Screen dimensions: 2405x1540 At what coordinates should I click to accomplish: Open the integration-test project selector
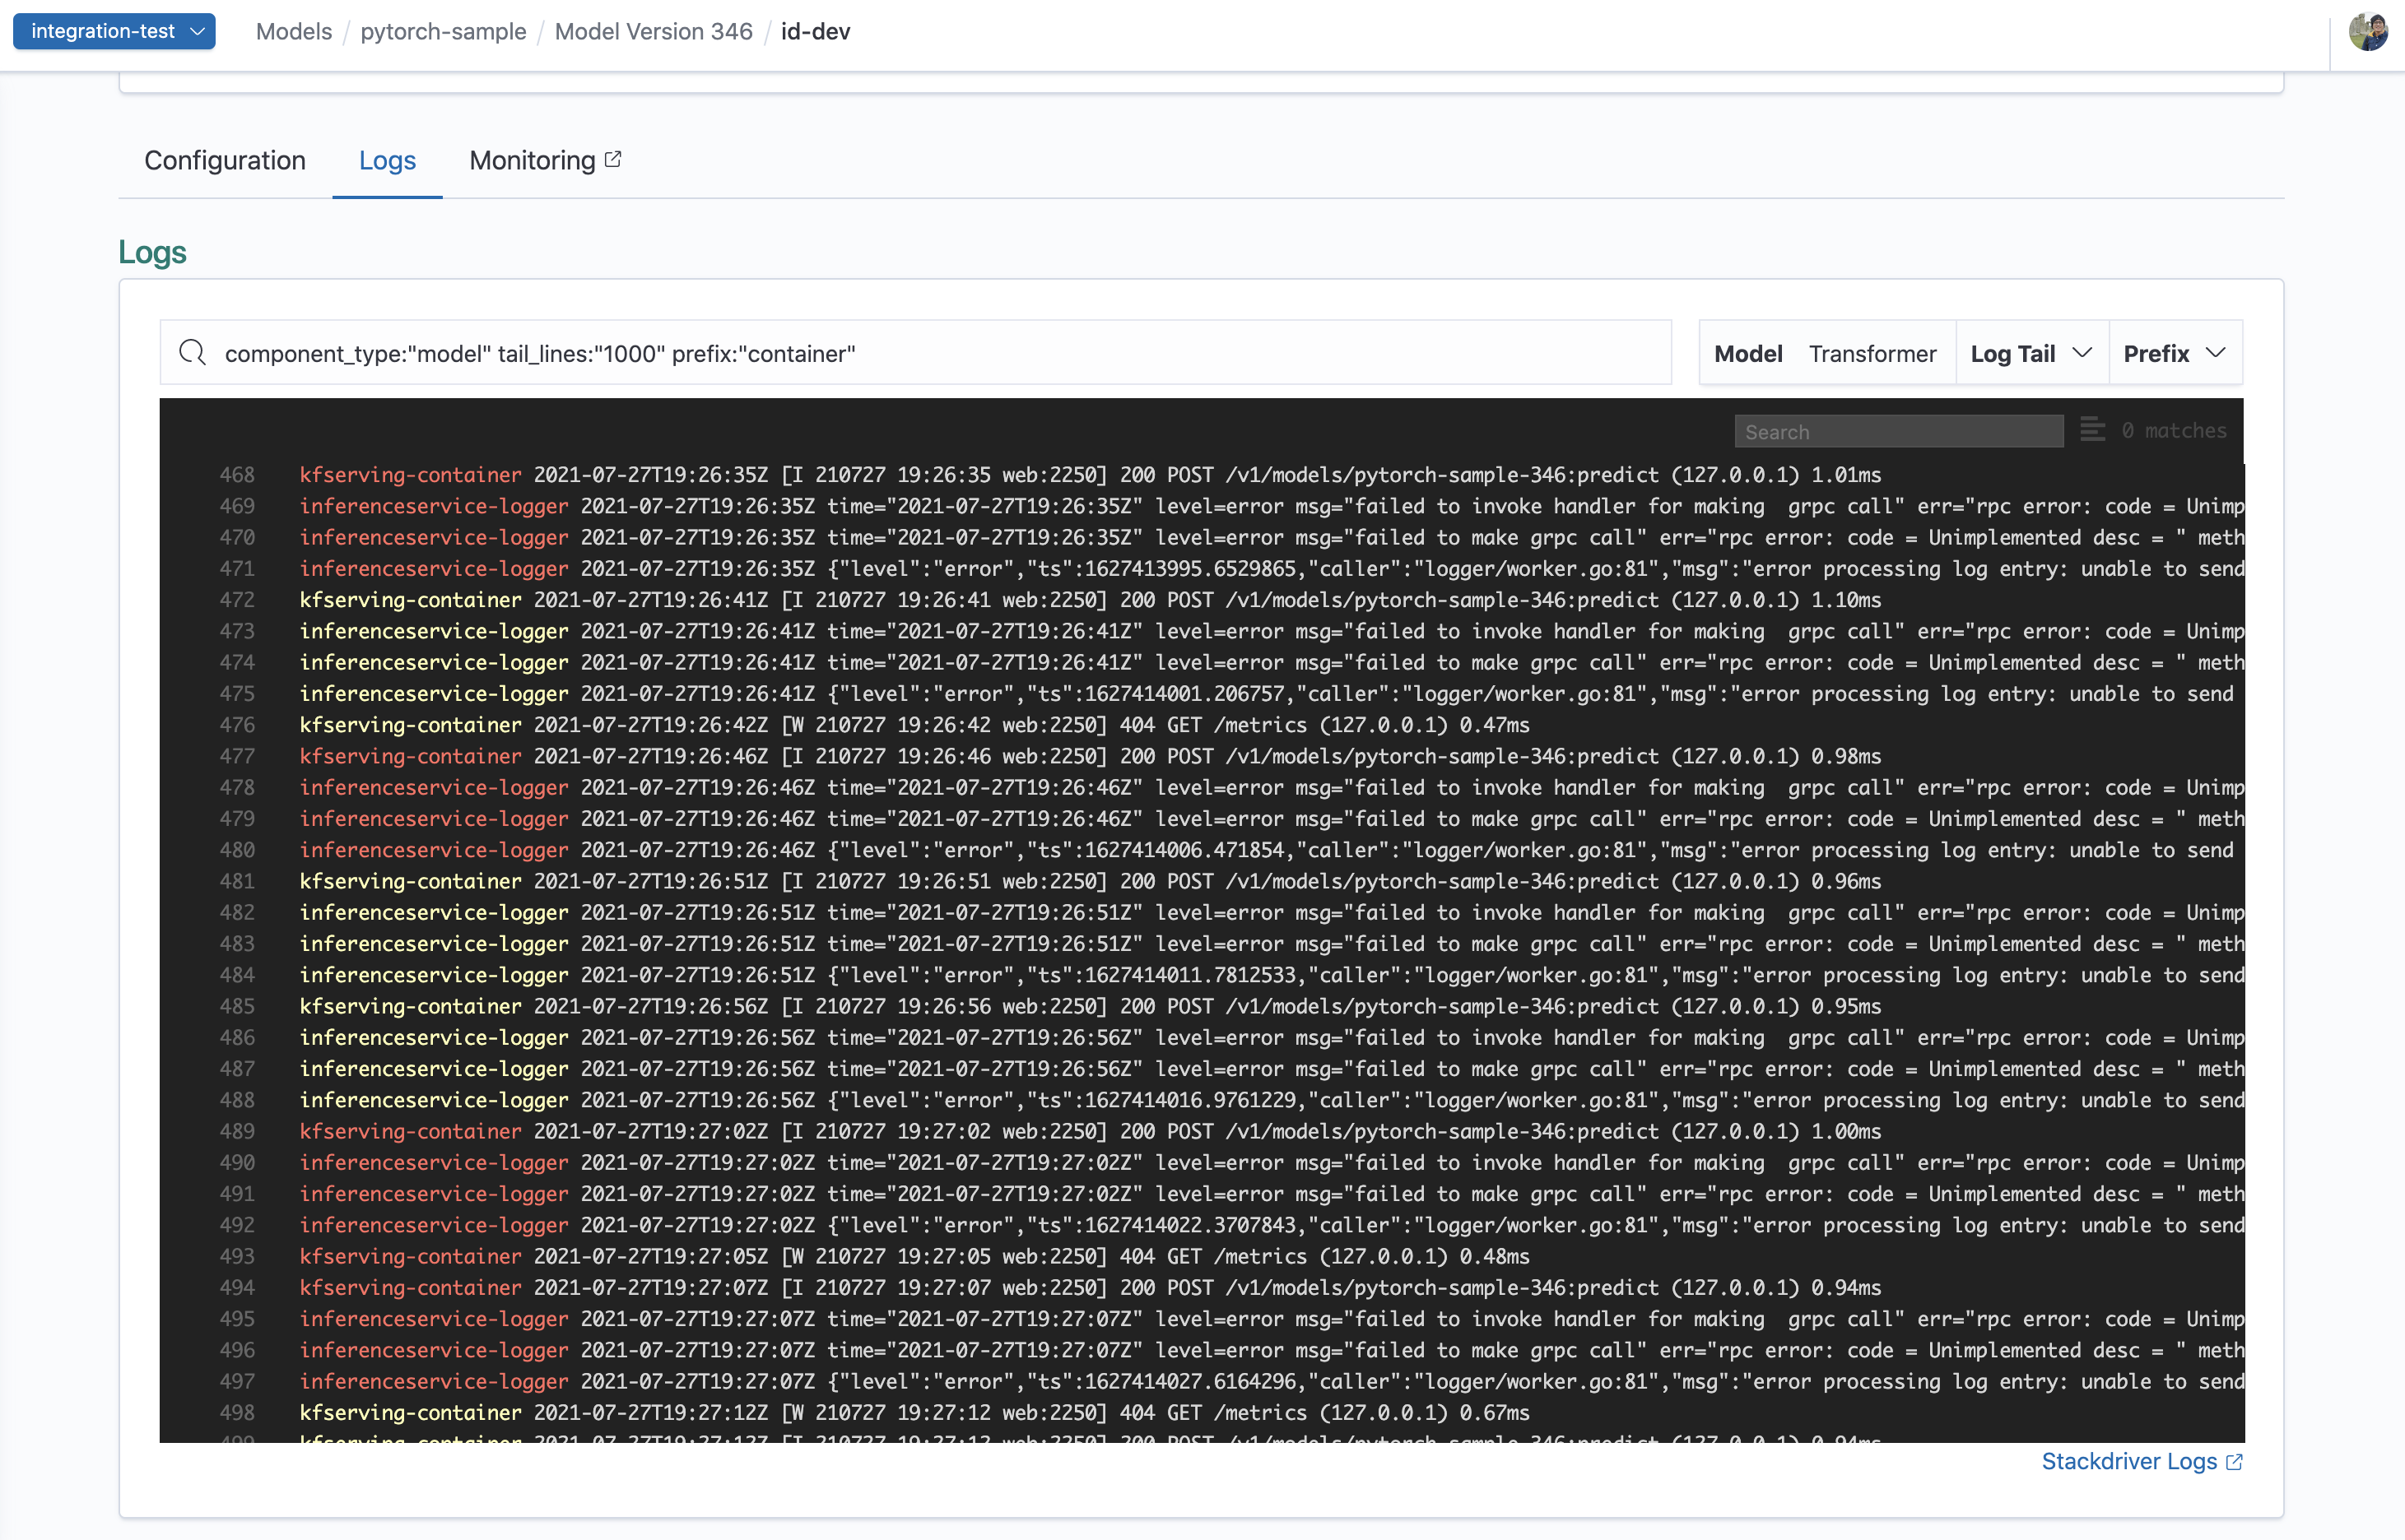114,31
